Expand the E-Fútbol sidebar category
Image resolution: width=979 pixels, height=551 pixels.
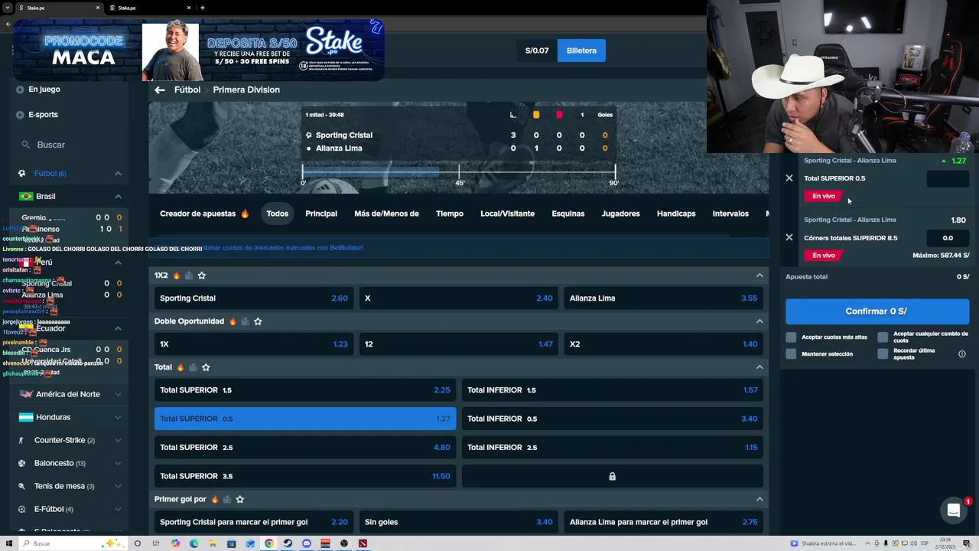(x=118, y=509)
